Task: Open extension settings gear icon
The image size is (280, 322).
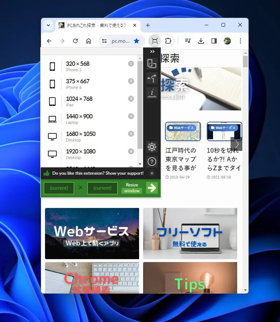Action: [152, 147]
